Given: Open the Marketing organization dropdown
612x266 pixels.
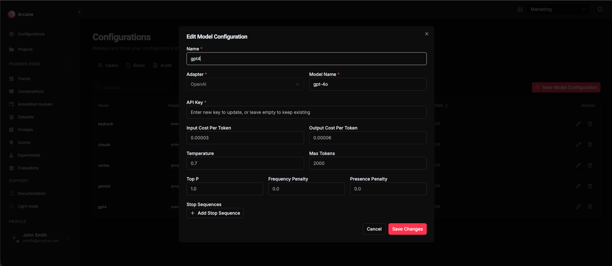Looking at the screenshot, I should click(558, 9).
